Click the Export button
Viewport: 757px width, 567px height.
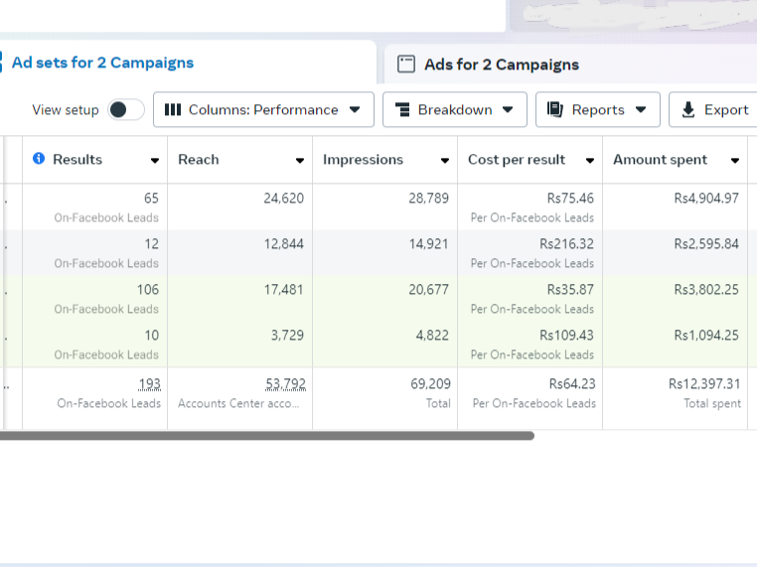[713, 110]
